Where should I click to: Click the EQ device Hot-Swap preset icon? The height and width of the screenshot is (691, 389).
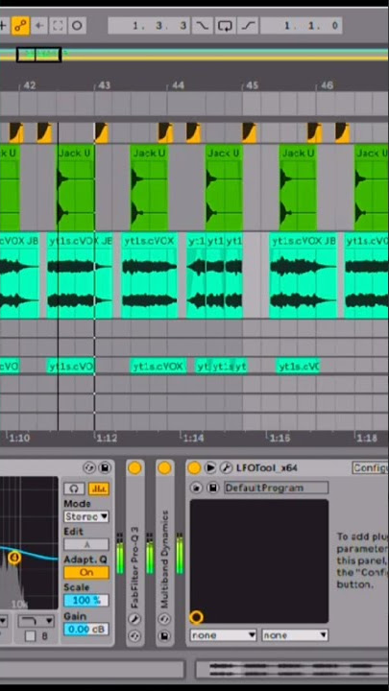pos(89,467)
